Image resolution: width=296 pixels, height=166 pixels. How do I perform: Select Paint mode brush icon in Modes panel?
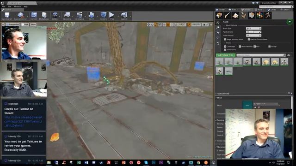(x=227, y=15)
